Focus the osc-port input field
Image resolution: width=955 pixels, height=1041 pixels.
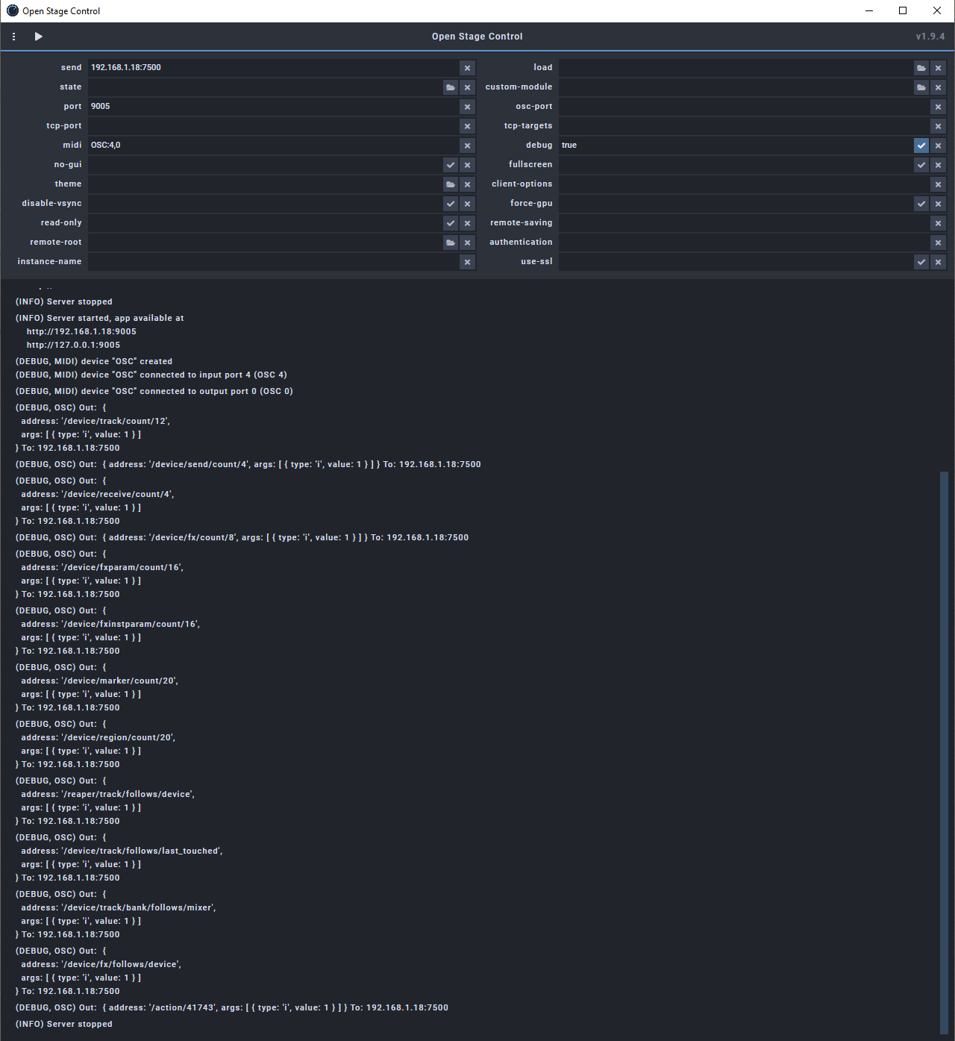(744, 107)
